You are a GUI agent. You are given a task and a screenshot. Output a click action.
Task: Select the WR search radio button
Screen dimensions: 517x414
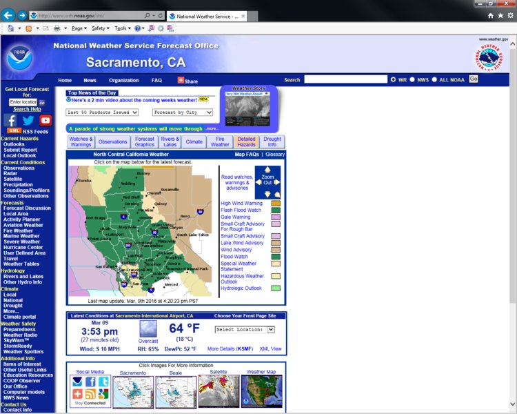[393, 79]
